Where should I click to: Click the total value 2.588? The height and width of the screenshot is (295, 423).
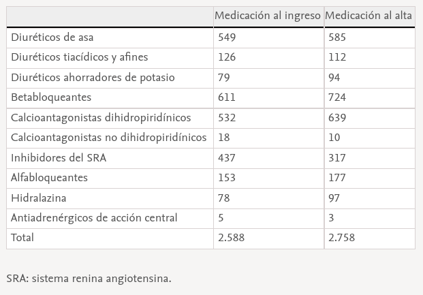[232, 238]
